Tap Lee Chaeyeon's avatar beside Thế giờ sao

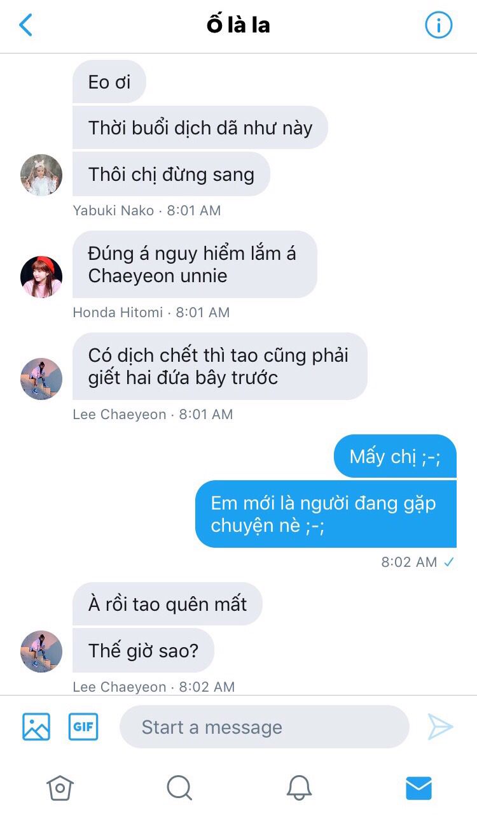(x=41, y=651)
